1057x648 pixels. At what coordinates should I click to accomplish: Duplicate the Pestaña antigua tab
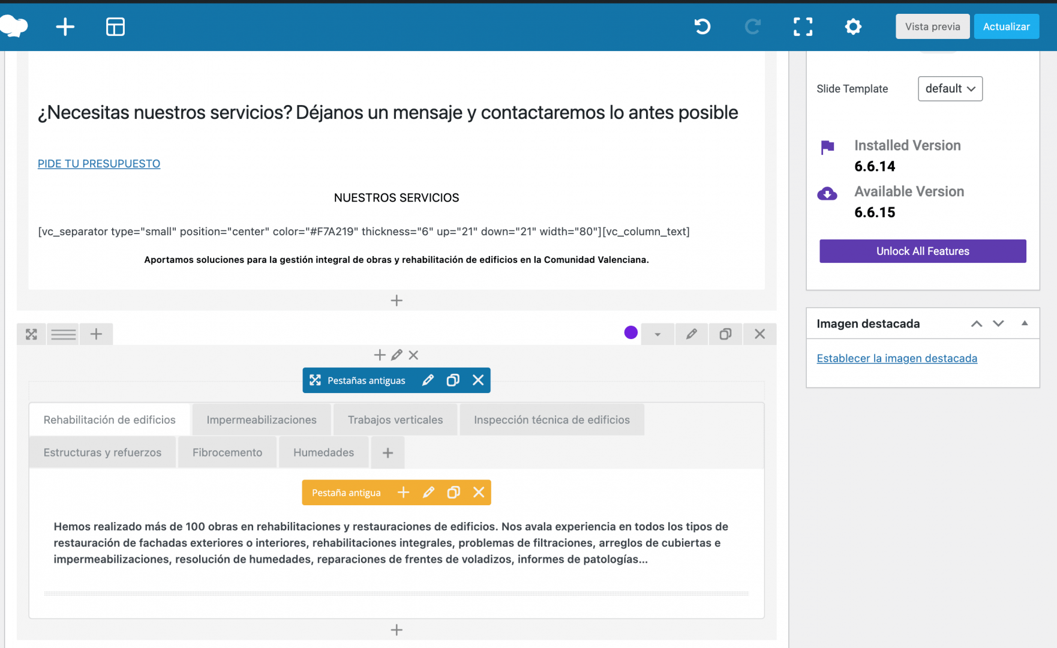click(454, 492)
